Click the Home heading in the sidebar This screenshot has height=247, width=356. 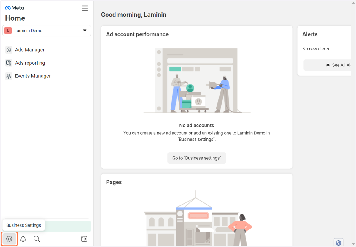coord(15,18)
